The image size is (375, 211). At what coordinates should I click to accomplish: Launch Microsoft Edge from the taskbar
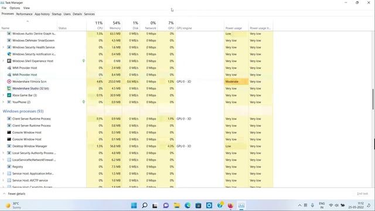[x=187, y=205]
